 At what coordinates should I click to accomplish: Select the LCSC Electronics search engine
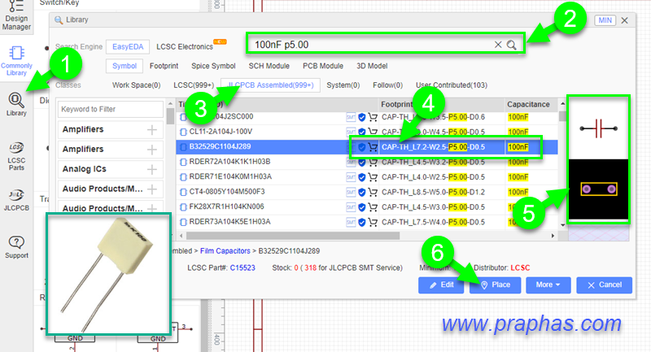pos(185,47)
